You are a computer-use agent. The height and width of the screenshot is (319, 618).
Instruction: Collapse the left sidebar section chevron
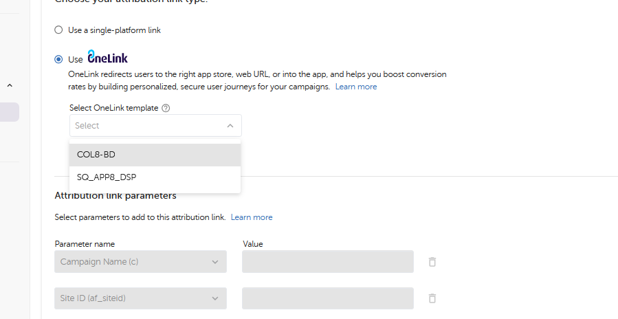(10, 86)
